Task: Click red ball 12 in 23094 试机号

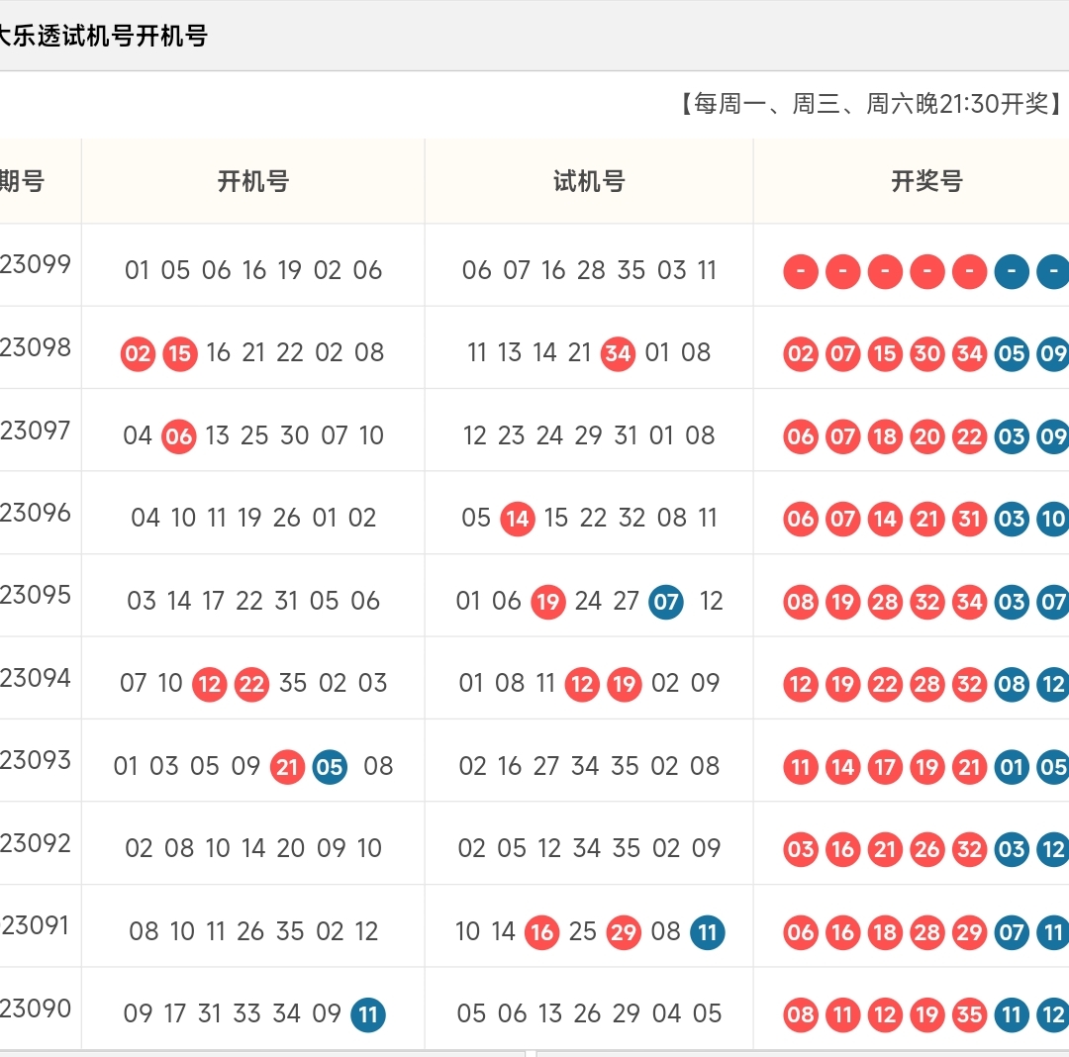Action: click(x=582, y=684)
